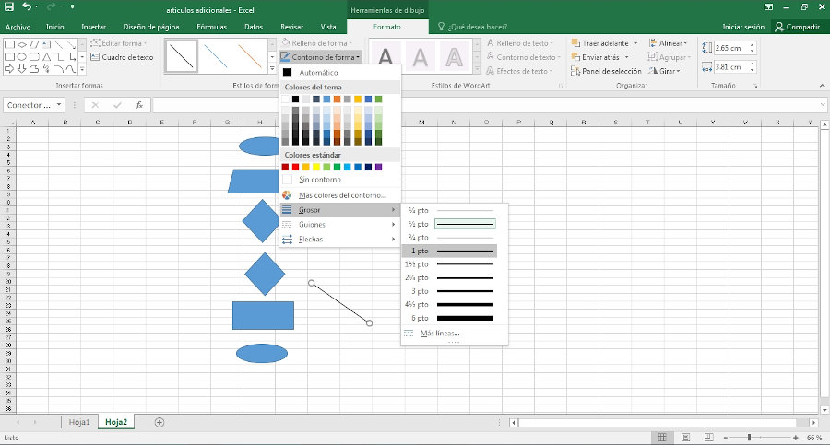The width and height of the screenshot is (830, 445).
Task: Click the Save icon in title bar
Action: [9, 6]
